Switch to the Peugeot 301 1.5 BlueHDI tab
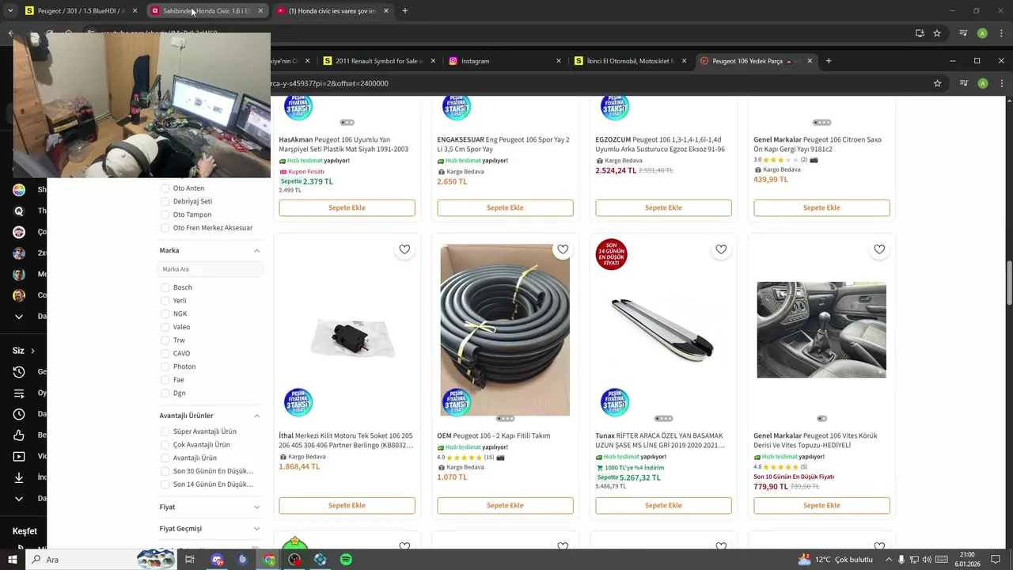Screen dimensions: 1013x570 tap(82, 11)
